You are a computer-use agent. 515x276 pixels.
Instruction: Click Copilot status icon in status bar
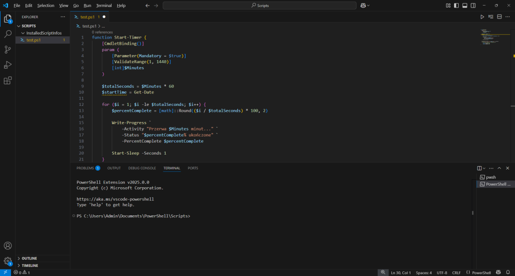coord(498,272)
